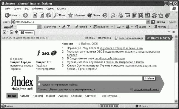Go back with the Назад button
The width and height of the screenshot is (179, 109).
pos(11,15)
